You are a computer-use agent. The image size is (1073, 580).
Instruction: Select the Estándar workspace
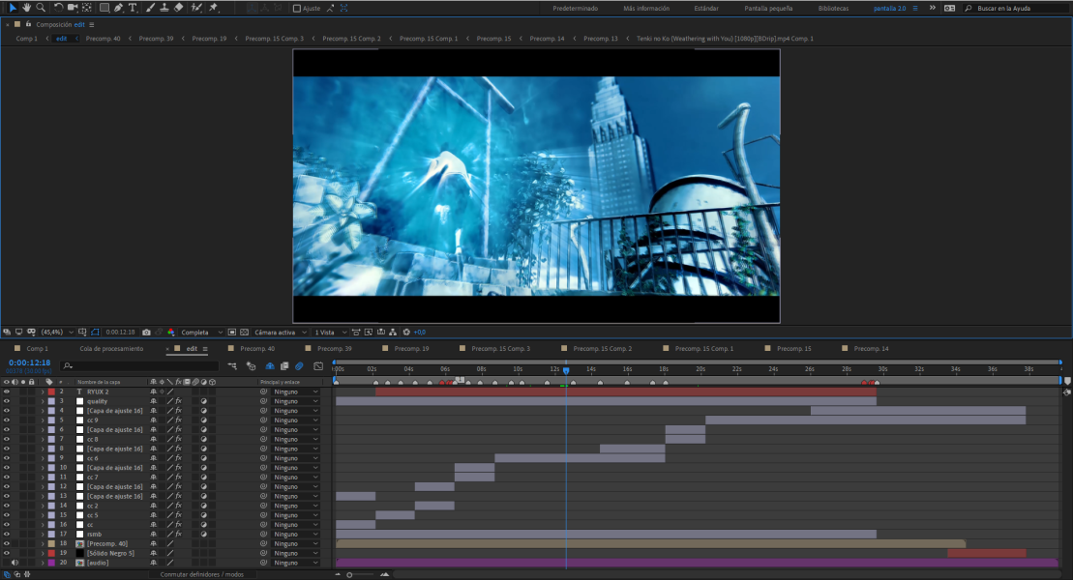(x=706, y=8)
